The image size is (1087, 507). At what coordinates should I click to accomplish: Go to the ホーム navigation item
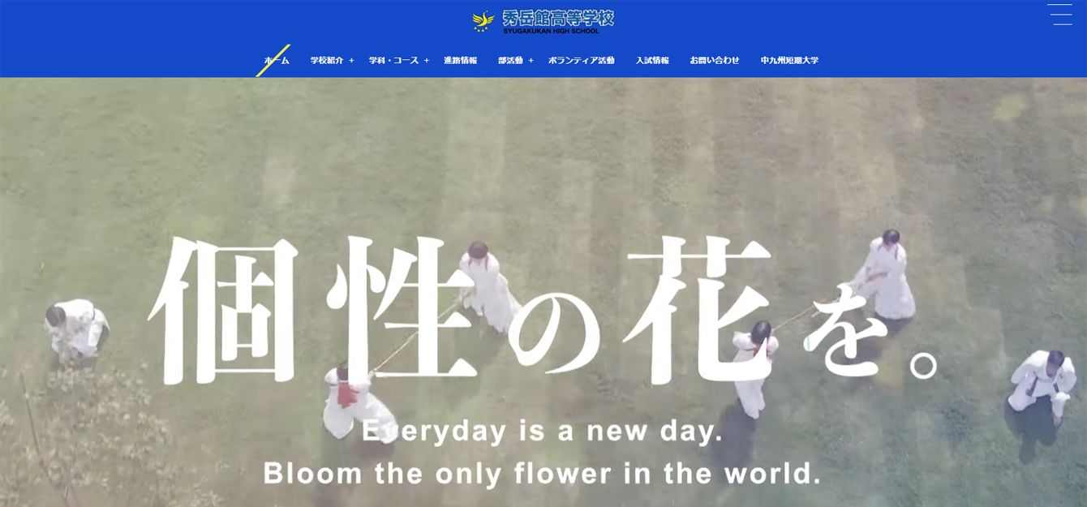pyautogui.click(x=277, y=61)
